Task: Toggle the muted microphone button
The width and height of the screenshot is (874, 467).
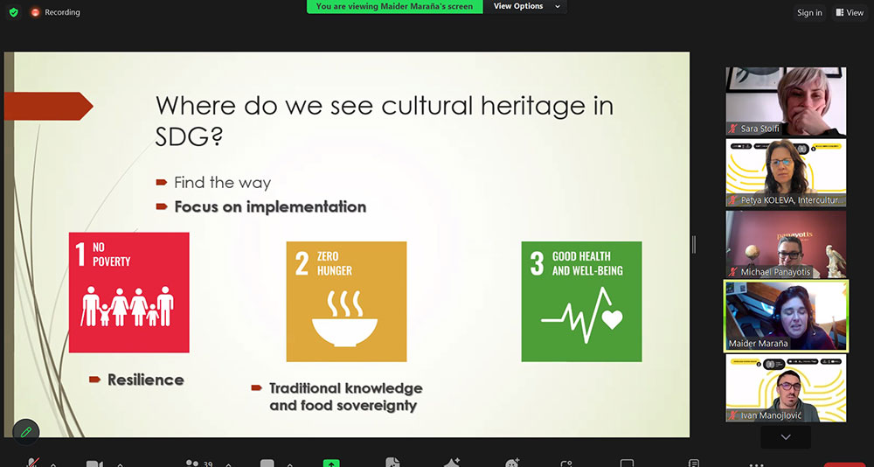Action: click(32, 463)
